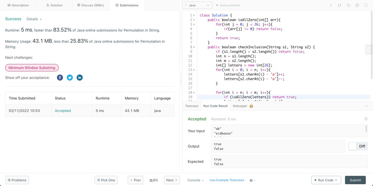Viewport: 373px width, 186px height.
Task: Click the Memory column header
Action: point(136,98)
